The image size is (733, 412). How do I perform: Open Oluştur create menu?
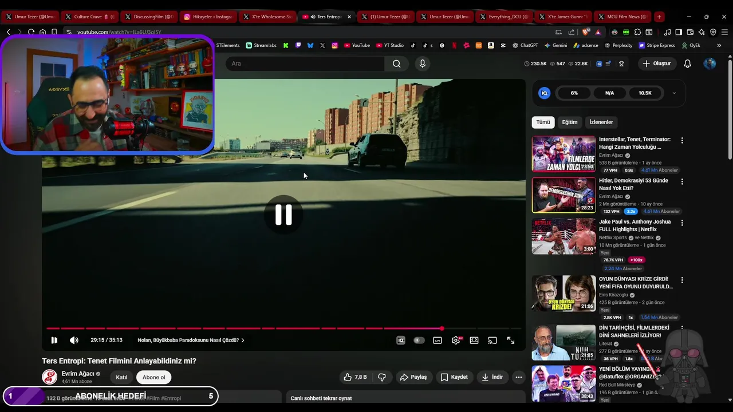point(656,64)
